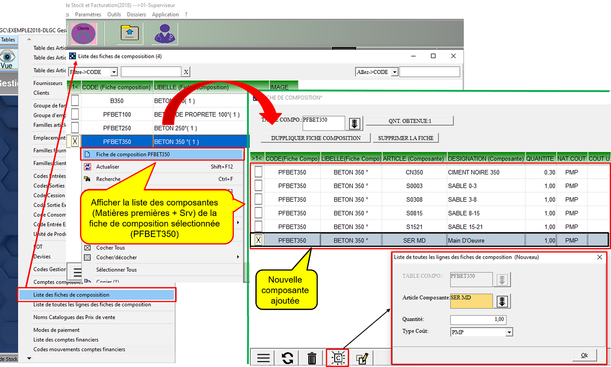Clear the filter with the X button
This screenshot has width=611, height=367.
[186, 72]
